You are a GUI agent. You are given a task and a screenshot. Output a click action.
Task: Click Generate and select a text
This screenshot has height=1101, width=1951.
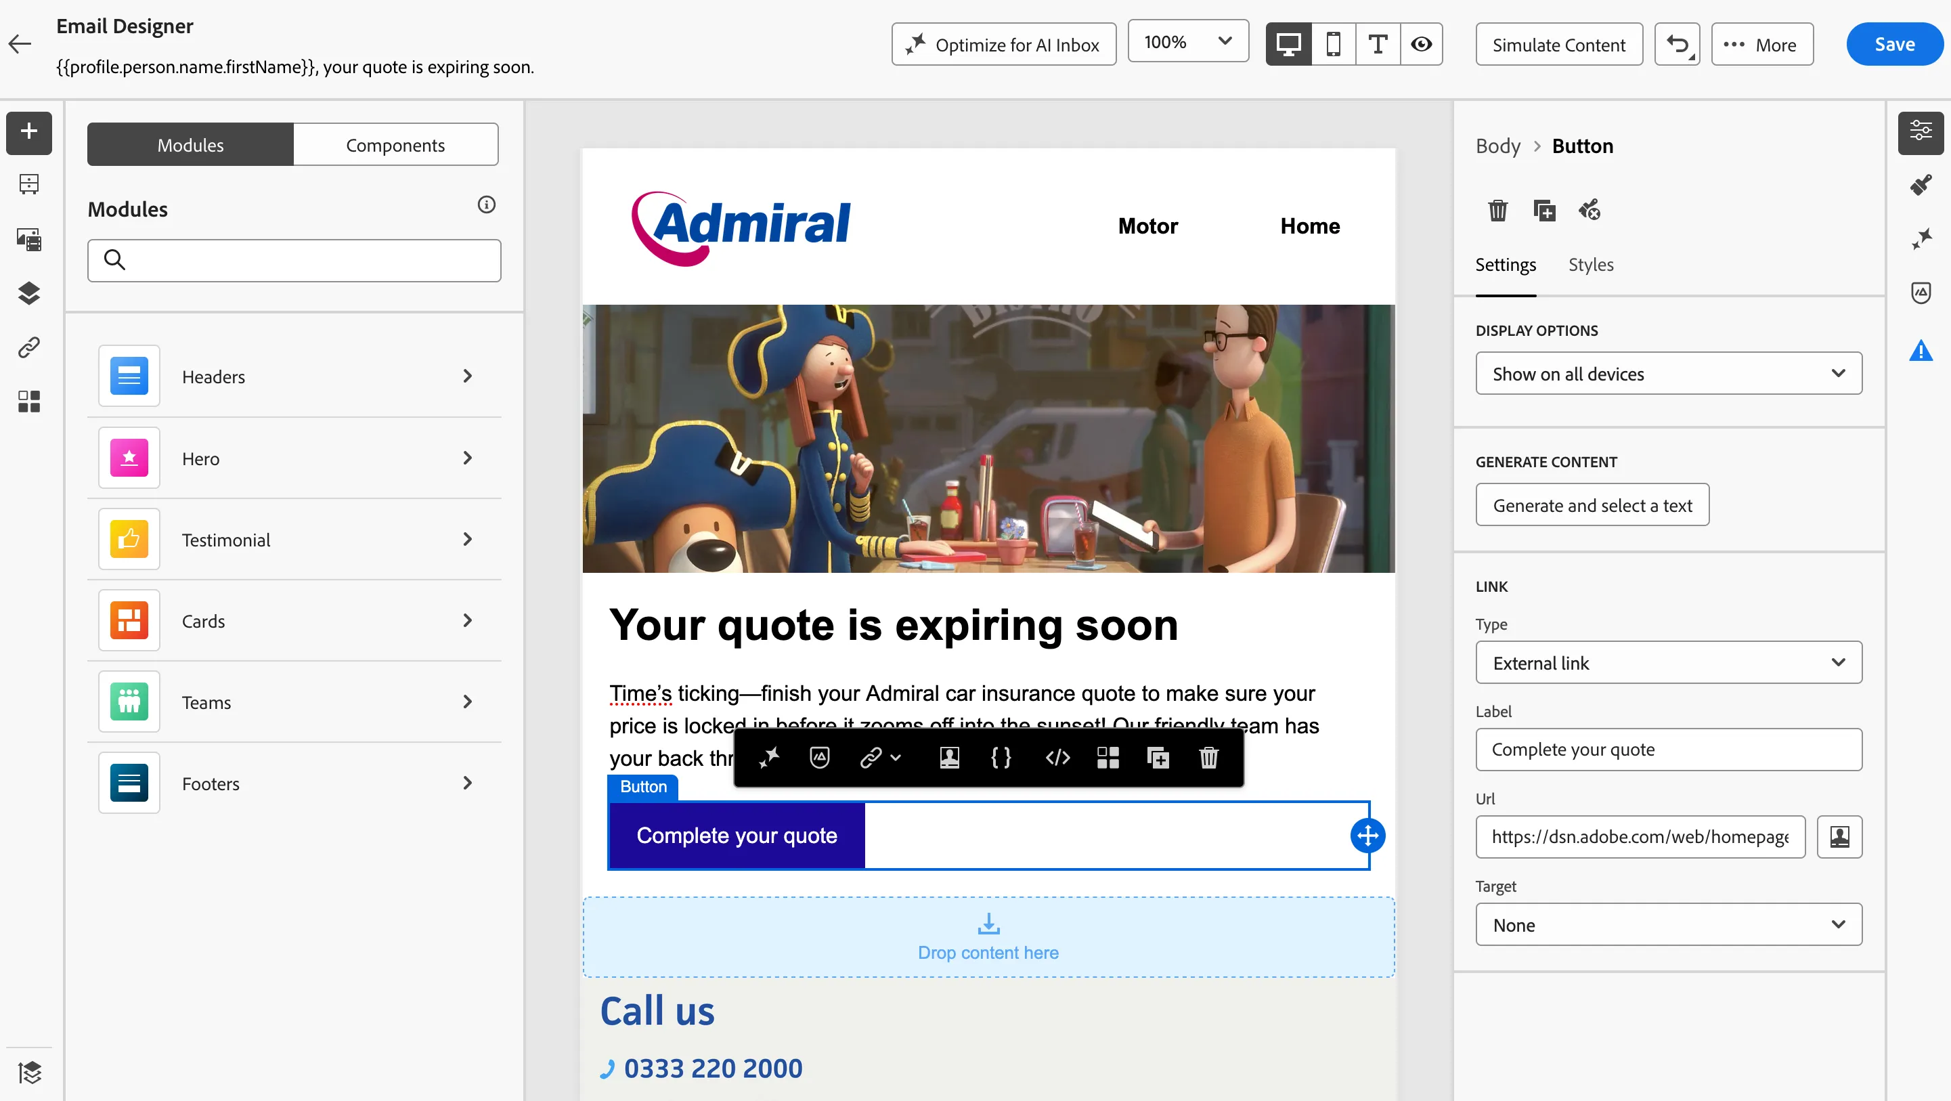pyautogui.click(x=1592, y=504)
